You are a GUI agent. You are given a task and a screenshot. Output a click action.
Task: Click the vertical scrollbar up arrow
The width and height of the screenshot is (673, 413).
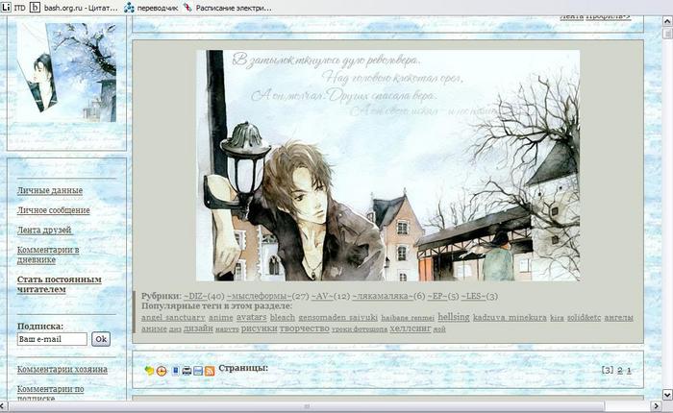click(667, 21)
